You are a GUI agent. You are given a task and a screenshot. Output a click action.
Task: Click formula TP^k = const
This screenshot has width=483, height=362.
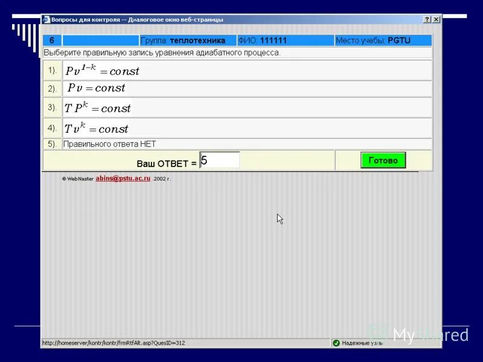97,107
